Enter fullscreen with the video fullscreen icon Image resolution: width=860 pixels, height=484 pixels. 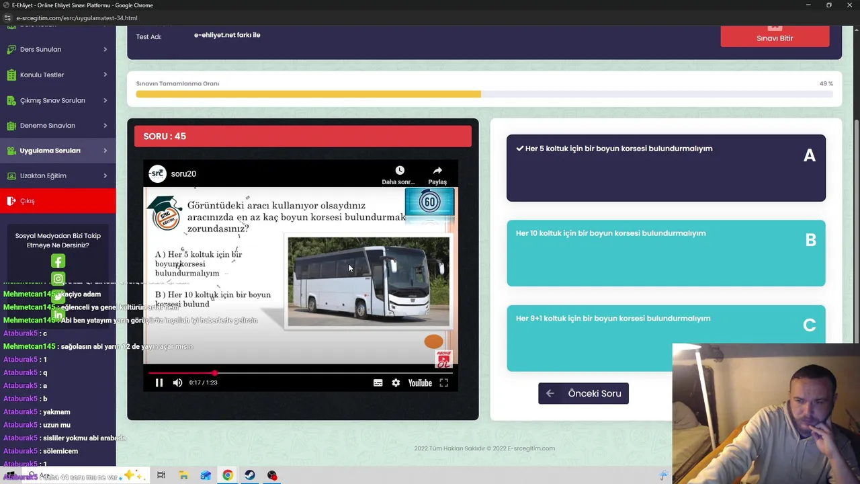(443, 382)
